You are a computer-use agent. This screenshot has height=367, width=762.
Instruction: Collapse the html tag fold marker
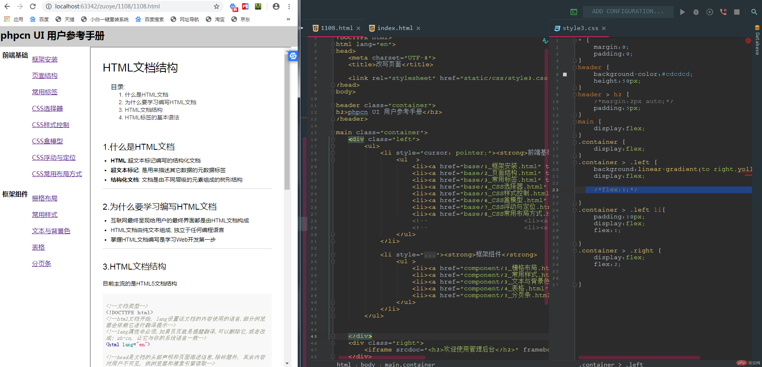point(332,44)
